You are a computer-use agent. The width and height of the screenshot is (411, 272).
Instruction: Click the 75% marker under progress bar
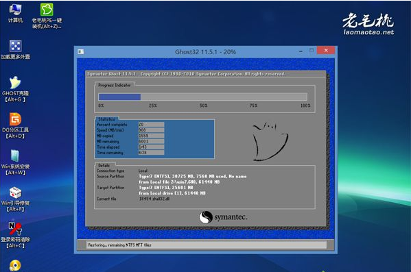point(253,106)
